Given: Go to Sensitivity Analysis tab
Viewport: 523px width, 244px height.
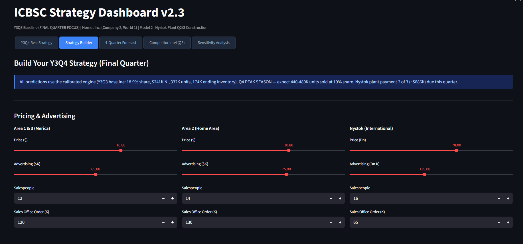Looking at the screenshot, I should pyautogui.click(x=213, y=43).
